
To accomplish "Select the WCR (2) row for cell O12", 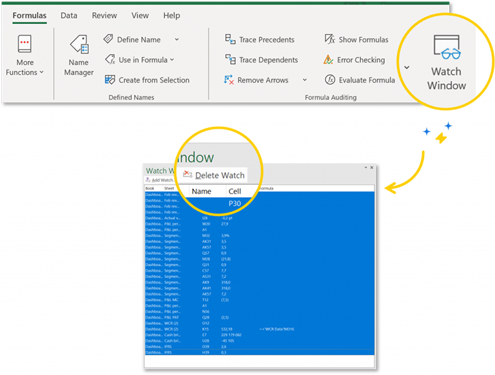I will [260, 323].
